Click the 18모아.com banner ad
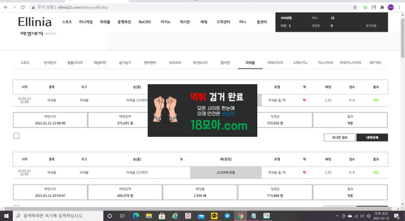The image size is (405, 221). (x=202, y=110)
